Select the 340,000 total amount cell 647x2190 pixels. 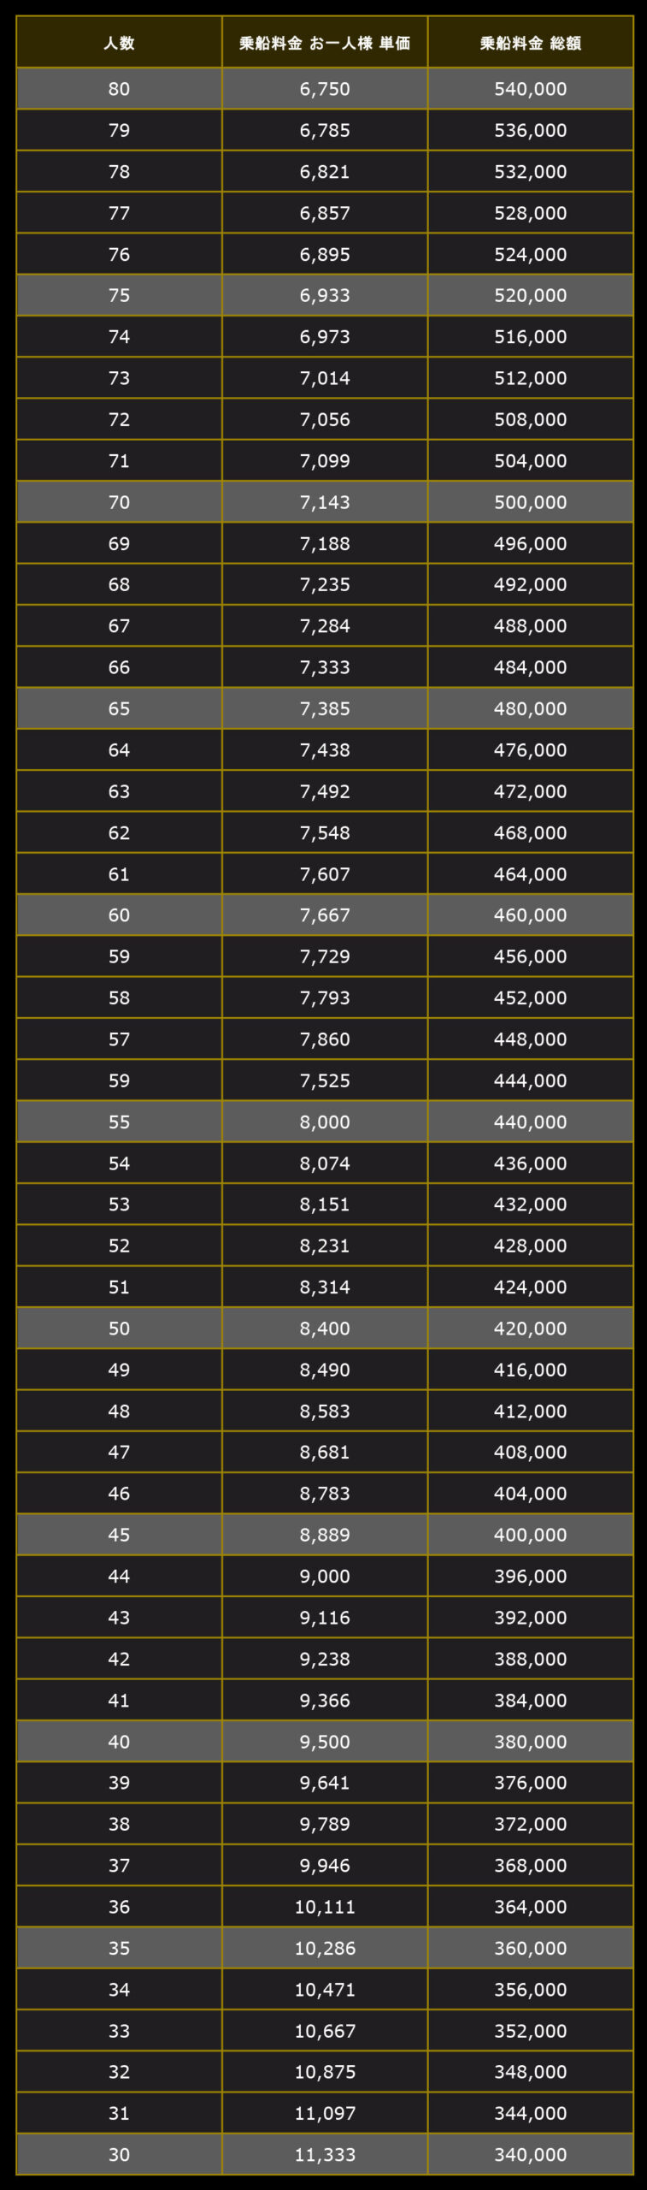[531, 2155]
